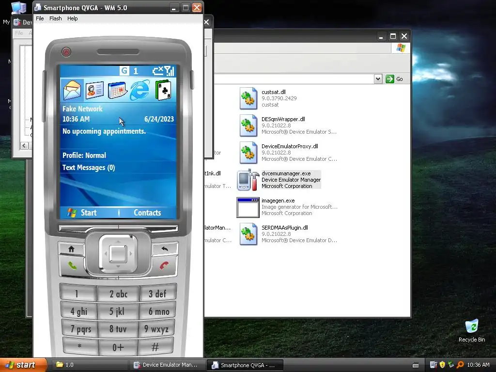Image resolution: width=496 pixels, height=372 pixels.
Task: Select SERDMAAsPlugin.dll file icon
Action: (x=248, y=234)
